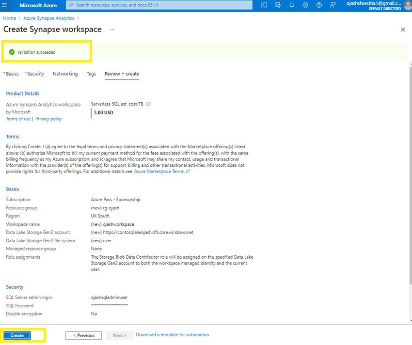Viewport: 412px width, 345px height.
Task: Click the masked SQL Password value
Action: [x=110, y=305]
